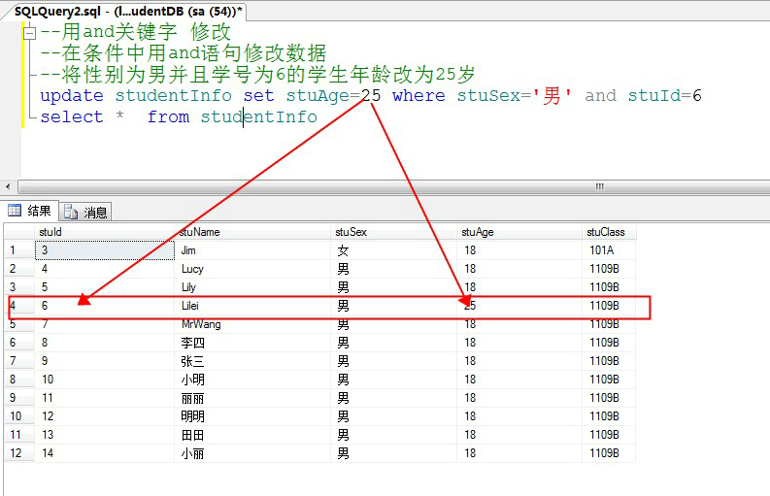Switch to the 结果 results tab

tap(30, 211)
